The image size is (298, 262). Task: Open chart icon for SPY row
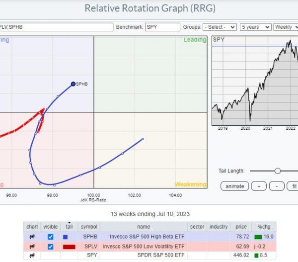(32, 256)
